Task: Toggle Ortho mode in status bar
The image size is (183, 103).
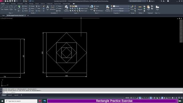Action: tap(142, 98)
